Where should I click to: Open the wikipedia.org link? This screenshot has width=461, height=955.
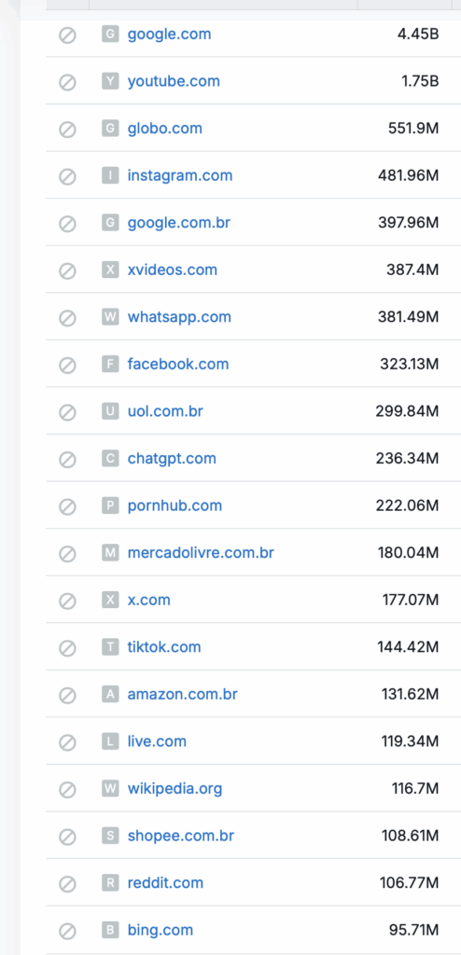[x=175, y=789]
